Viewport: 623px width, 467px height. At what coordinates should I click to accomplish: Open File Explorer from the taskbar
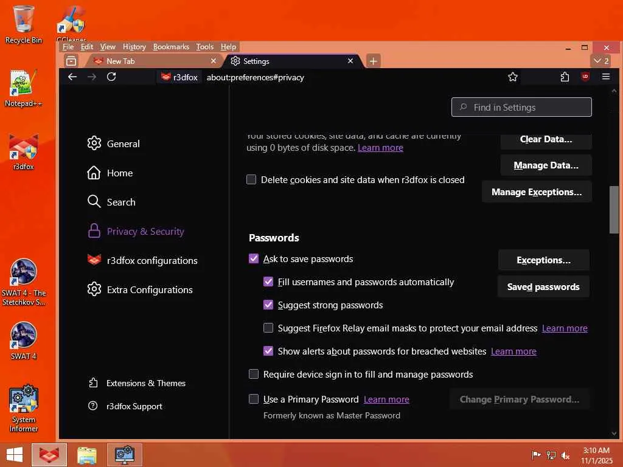(x=86, y=455)
